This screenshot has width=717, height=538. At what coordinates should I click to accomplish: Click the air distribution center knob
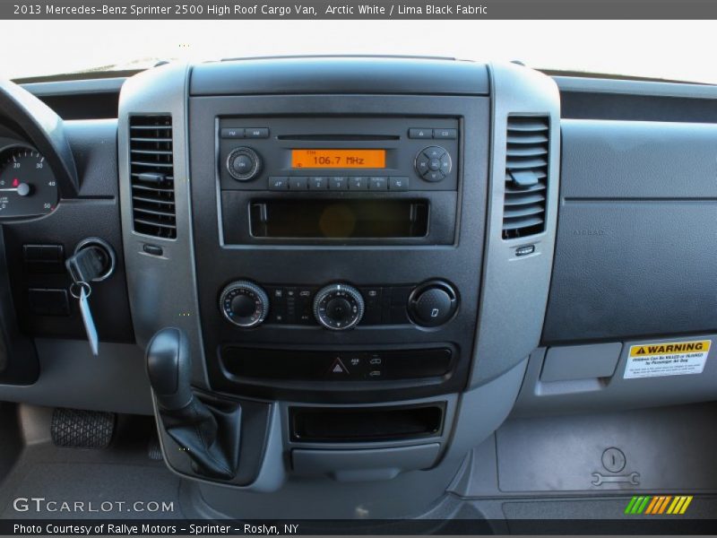pyautogui.click(x=339, y=307)
